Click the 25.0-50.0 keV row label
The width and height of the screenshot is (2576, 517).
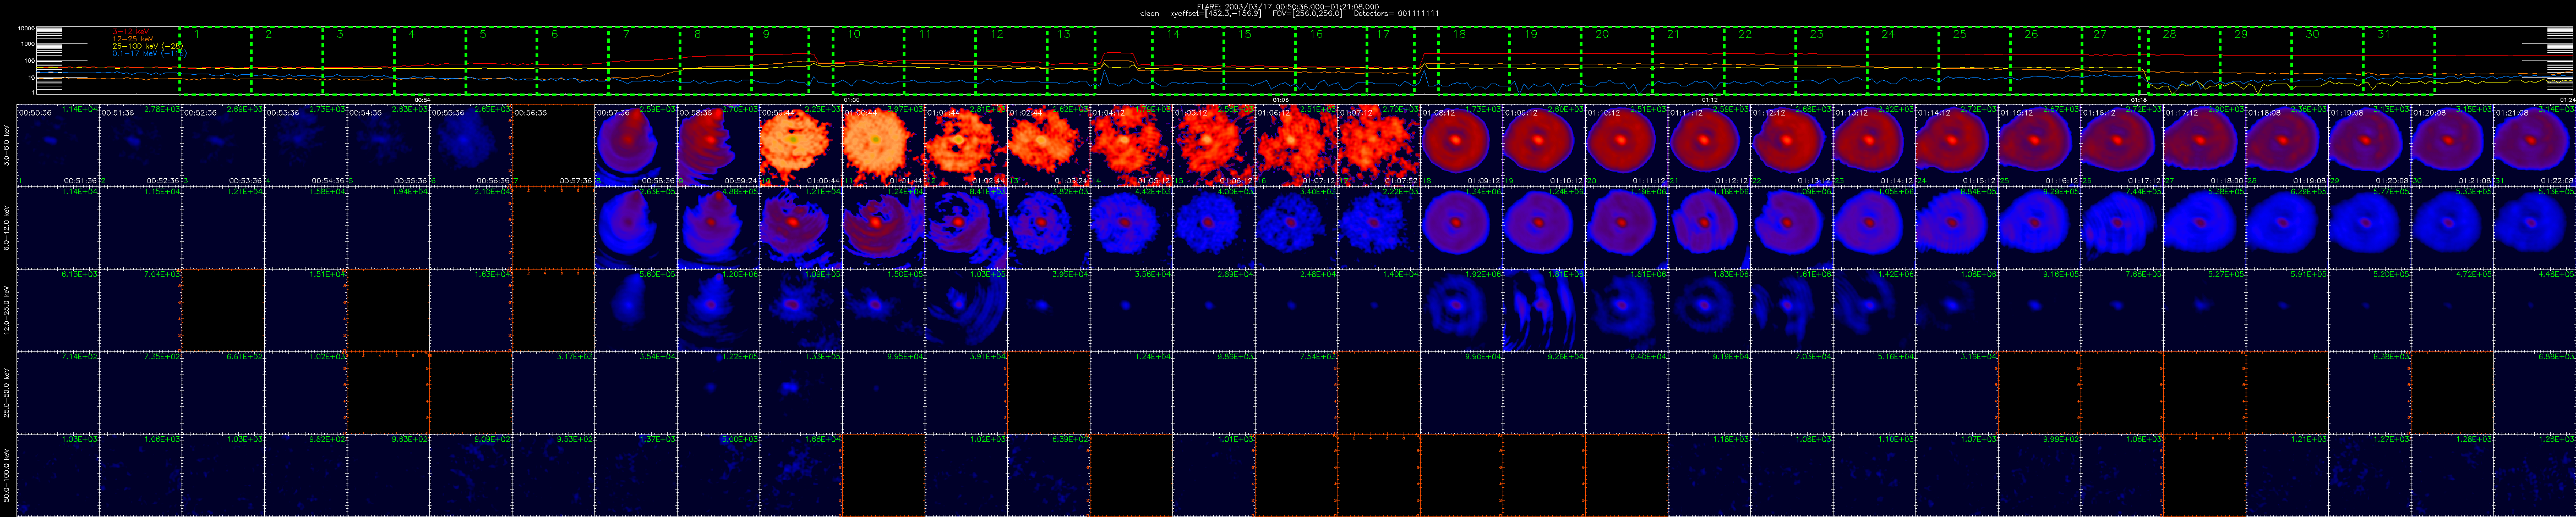click(7, 391)
